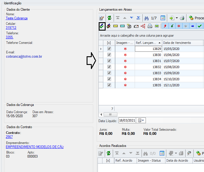
Task: Click the Data do Acordo column header
Action: [x=179, y=160]
